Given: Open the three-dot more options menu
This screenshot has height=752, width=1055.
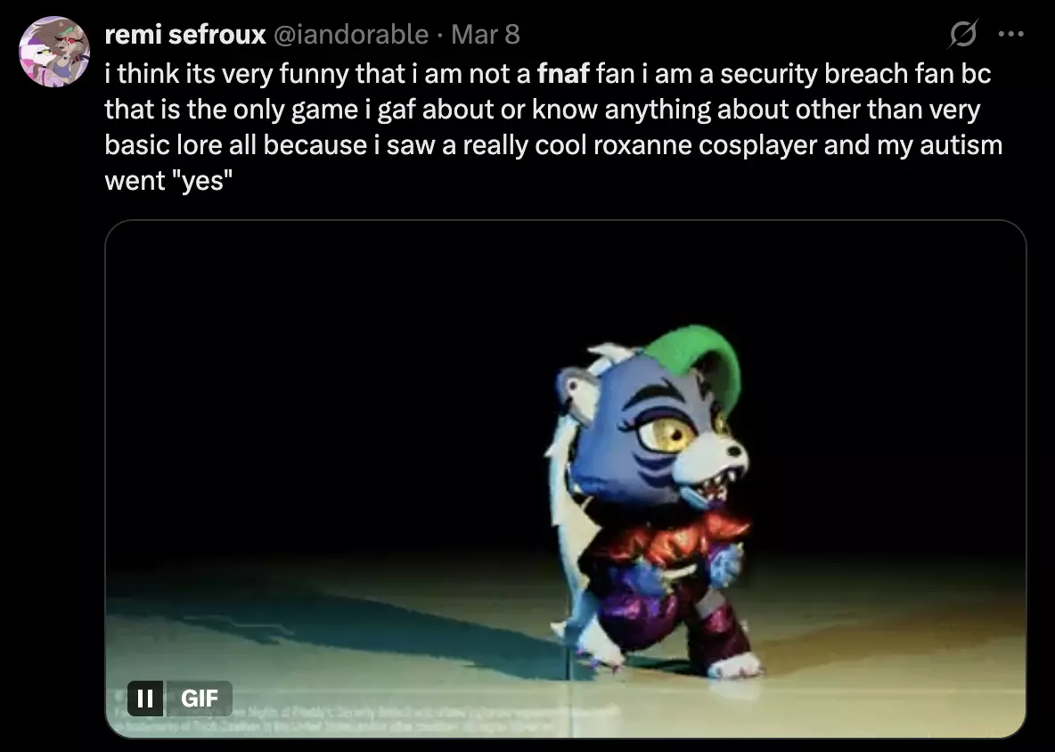Looking at the screenshot, I should pyautogui.click(x=1011, y=34).
